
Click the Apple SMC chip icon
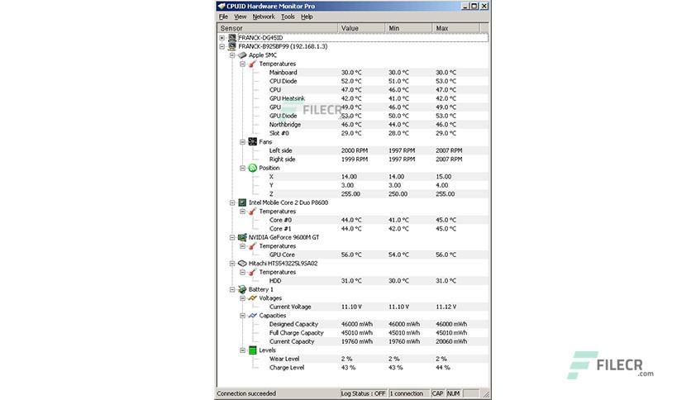[242, 55]
